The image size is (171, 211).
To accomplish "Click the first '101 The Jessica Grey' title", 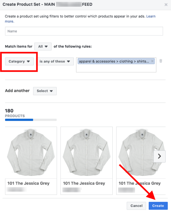I will [28, 183].
